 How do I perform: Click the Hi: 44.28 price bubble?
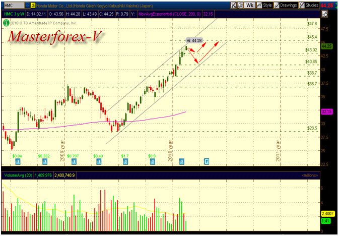click(194, 40)
